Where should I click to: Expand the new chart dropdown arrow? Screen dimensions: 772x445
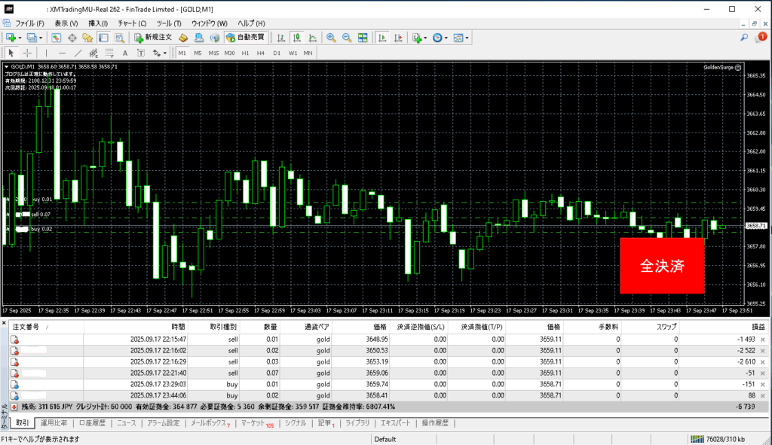coord(20,38)
